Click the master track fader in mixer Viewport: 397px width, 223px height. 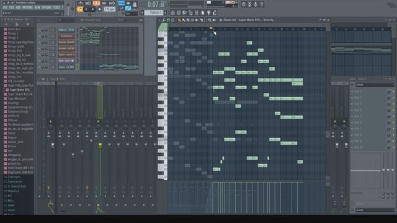pyautogui.click(x=53, y=146)
